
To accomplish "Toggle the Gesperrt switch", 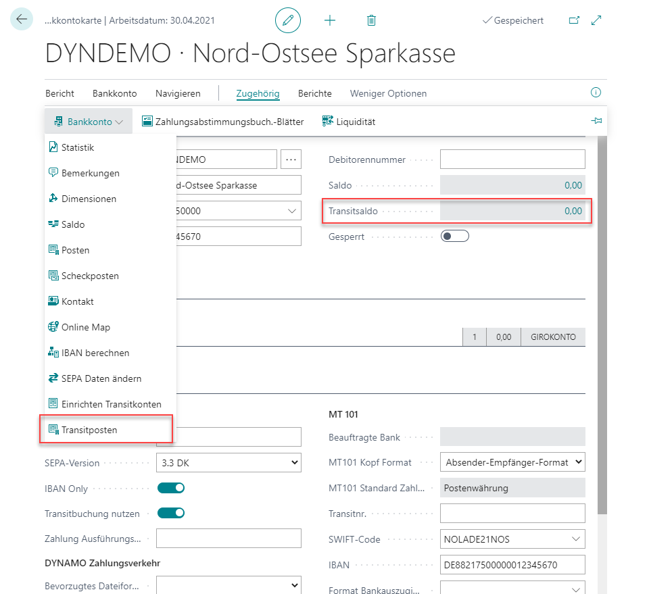I will click(454, 237).
